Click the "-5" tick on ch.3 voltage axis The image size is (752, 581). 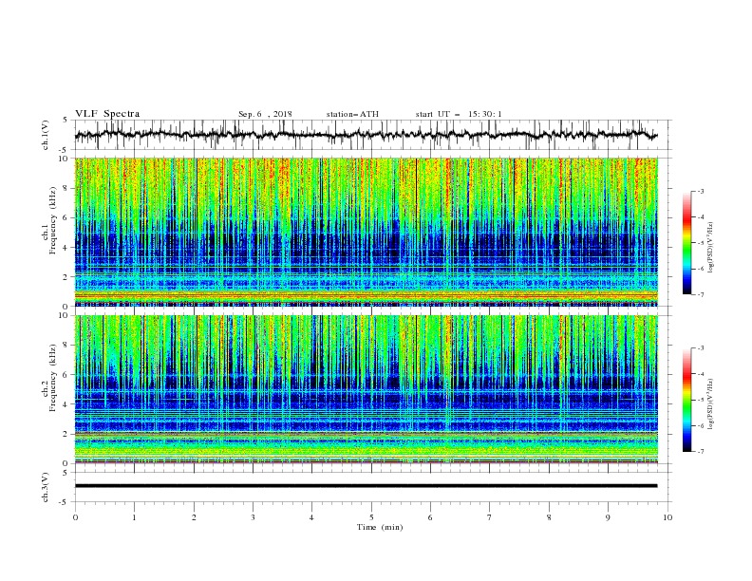tap(65, 502)
